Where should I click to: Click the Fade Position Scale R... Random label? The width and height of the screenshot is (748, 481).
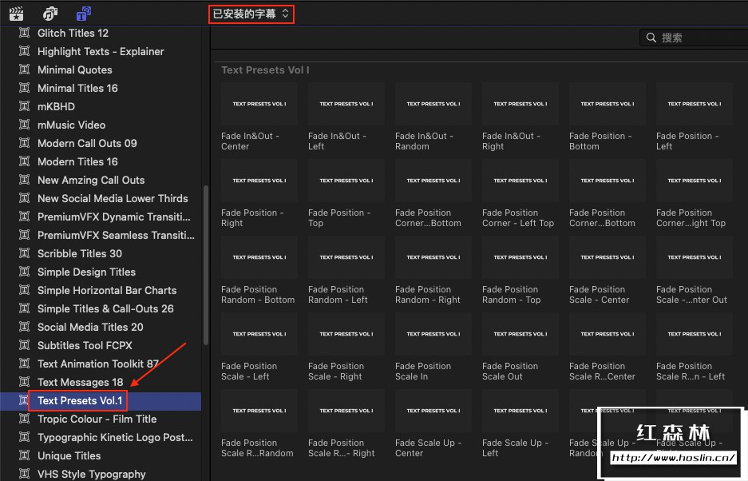tap(257, 448)
